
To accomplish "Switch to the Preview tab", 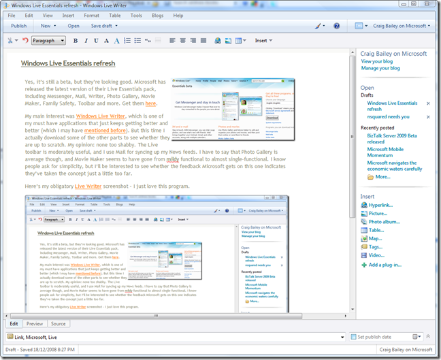I will tap(35, 324).
